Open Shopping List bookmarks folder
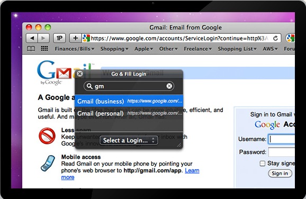306x199 pixels. [237, 49]
